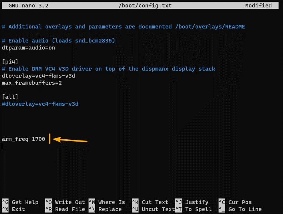This screenshot has height=214, width=283.
Task: Click the [pi4] section header
Action: point(10,62)
